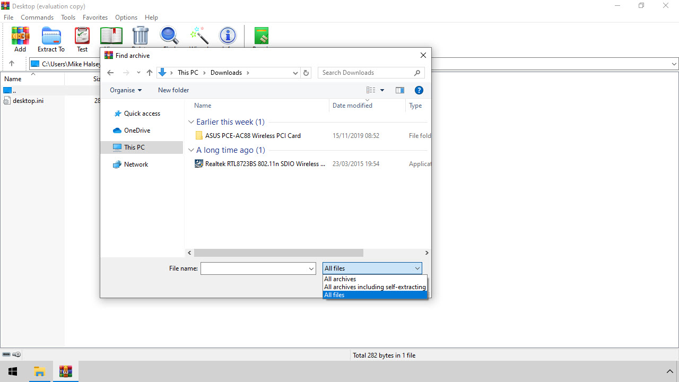
Task: Click the up-level arrow in Find archive dialog
Action: (x=150, y=73)
